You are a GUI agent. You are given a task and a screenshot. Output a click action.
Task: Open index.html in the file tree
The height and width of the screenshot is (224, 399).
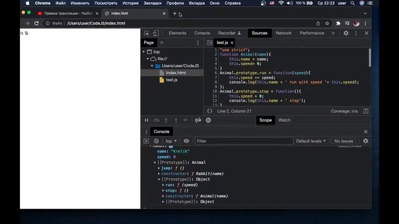tap(176, 73)
